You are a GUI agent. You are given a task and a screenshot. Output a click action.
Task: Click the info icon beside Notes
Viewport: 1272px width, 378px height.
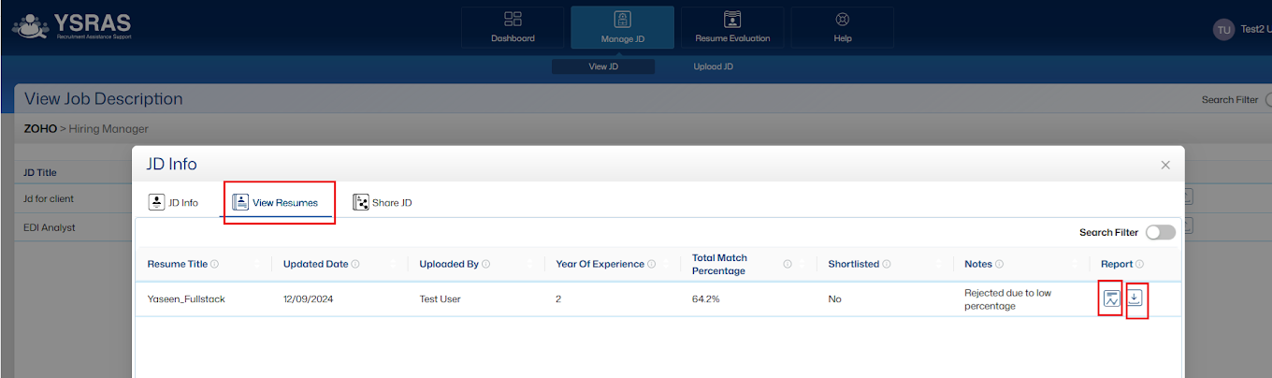click(x=1000, y=264)
